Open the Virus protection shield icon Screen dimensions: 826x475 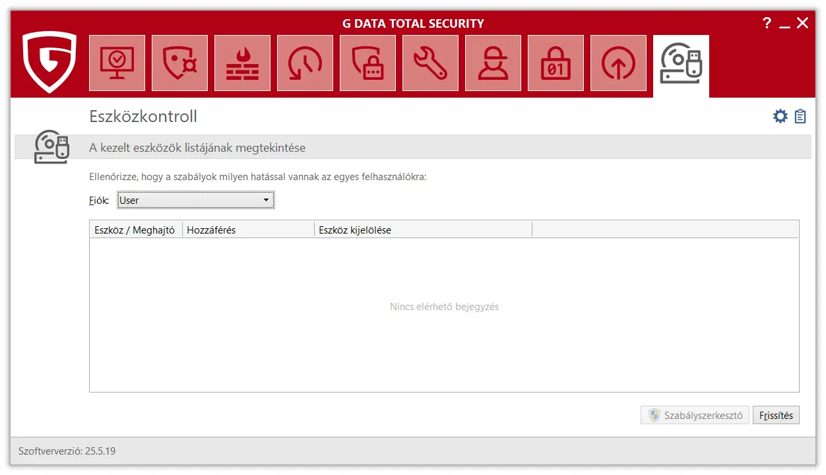pos(179,63)
